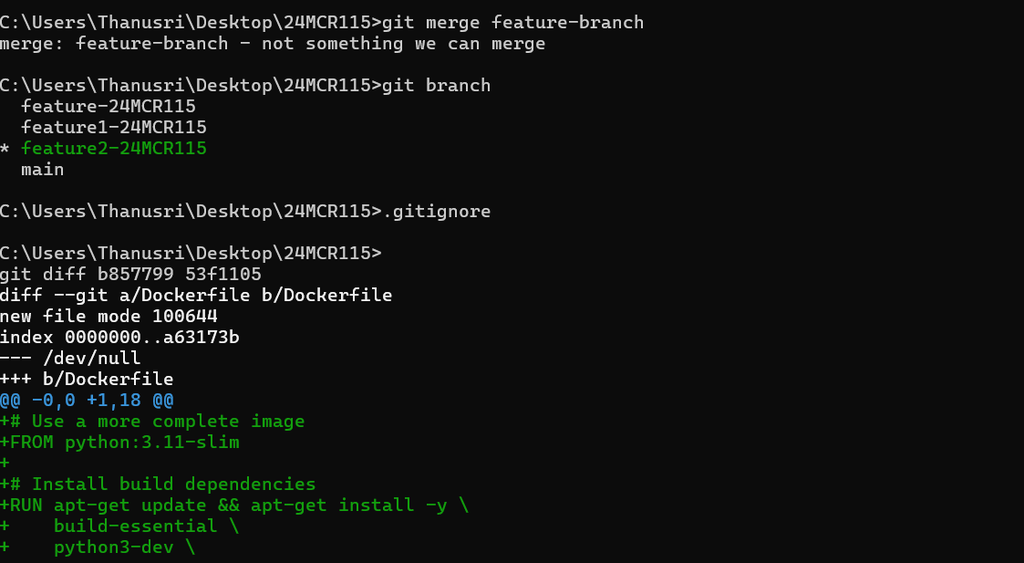
Task: Click the main branch entry
Action: 43,170
